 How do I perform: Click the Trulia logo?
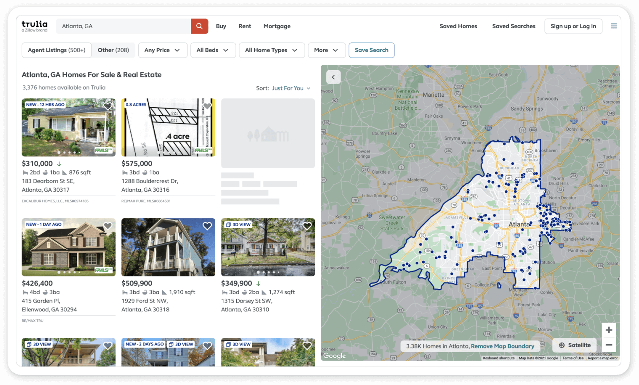click(34, 26)
